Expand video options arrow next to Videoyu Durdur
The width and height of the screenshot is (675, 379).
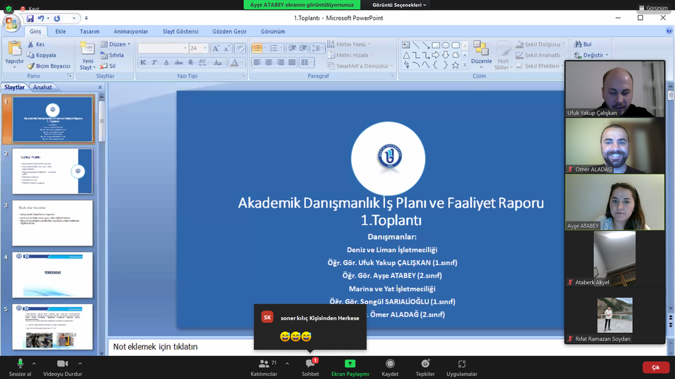80,363
